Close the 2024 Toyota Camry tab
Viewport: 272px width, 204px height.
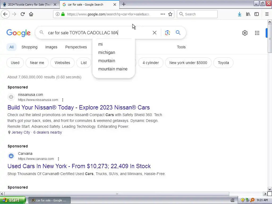point(55,5)
